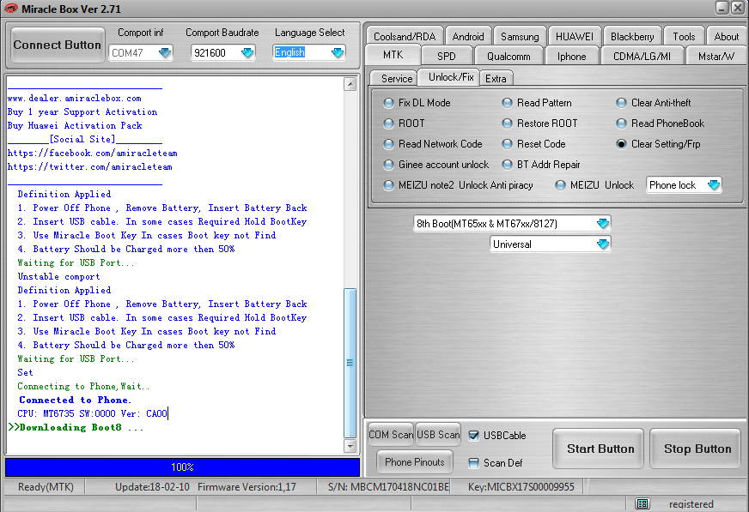Open the About tab
Viewport: 749px width, 512px height.
(x=727, y=36)
